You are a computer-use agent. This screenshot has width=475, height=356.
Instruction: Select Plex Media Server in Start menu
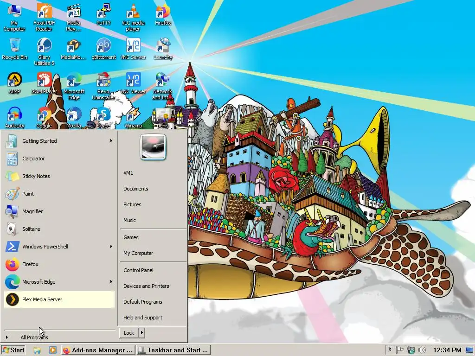pos(59,299)
